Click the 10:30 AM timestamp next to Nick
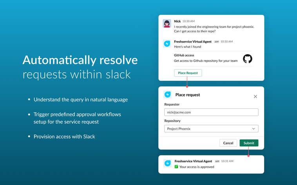Viewport: 297px width, 185px height. [188, 21]
